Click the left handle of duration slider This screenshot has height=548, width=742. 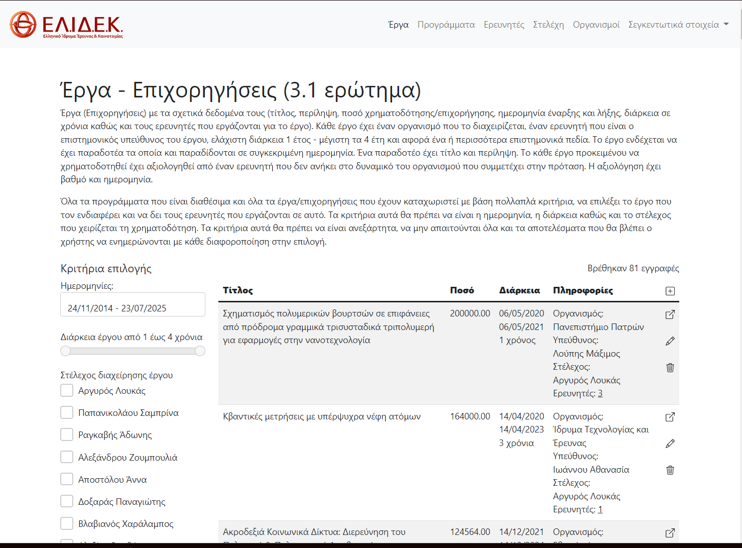66,351
